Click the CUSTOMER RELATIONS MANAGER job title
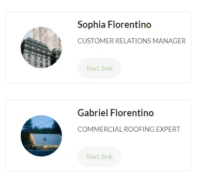 tap(132, 41)
